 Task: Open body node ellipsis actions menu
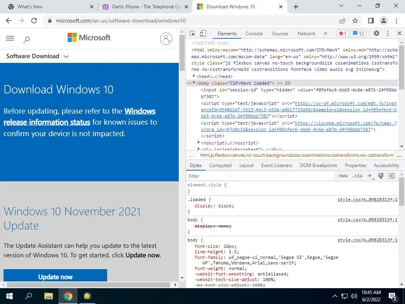[x=189, y=83]
